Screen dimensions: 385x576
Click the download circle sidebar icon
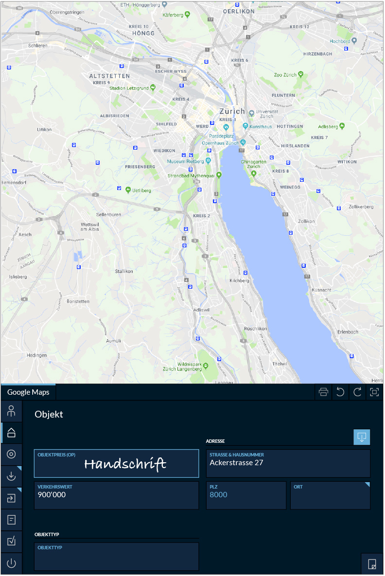[12, 476]
